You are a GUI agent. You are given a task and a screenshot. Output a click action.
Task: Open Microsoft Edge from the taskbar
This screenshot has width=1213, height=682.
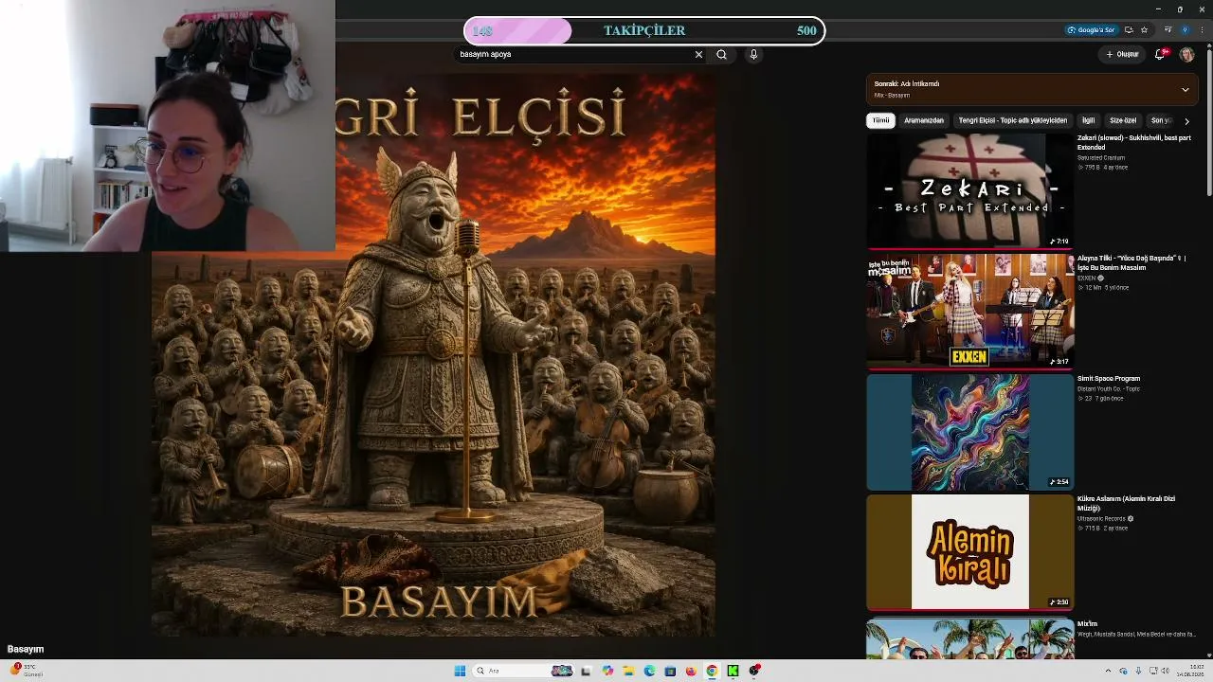point(649,671)
